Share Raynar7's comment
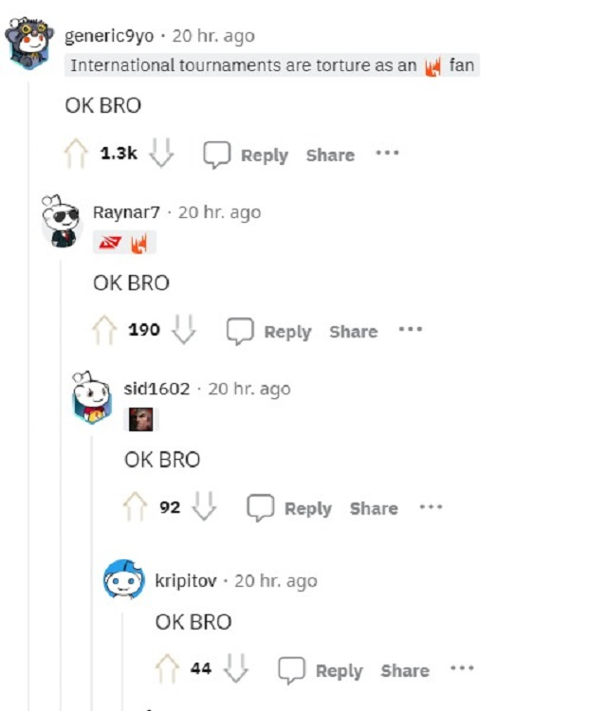Screen dimensions: 607x711 pyautogui.click(x=354, y=332)
